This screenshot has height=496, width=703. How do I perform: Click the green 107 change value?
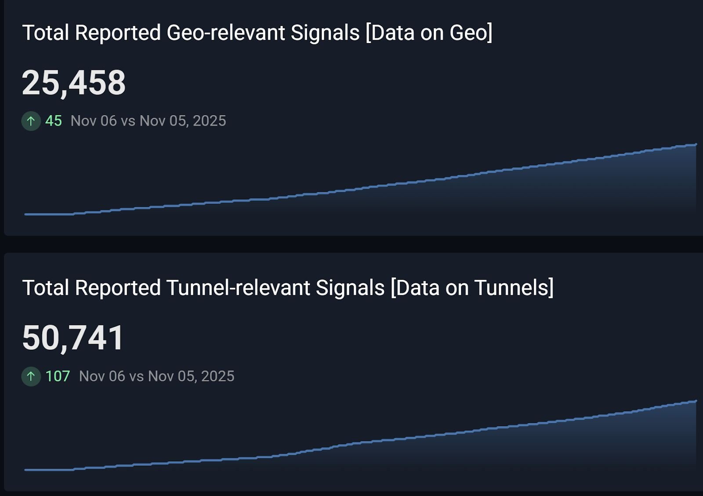click(58, 377)
